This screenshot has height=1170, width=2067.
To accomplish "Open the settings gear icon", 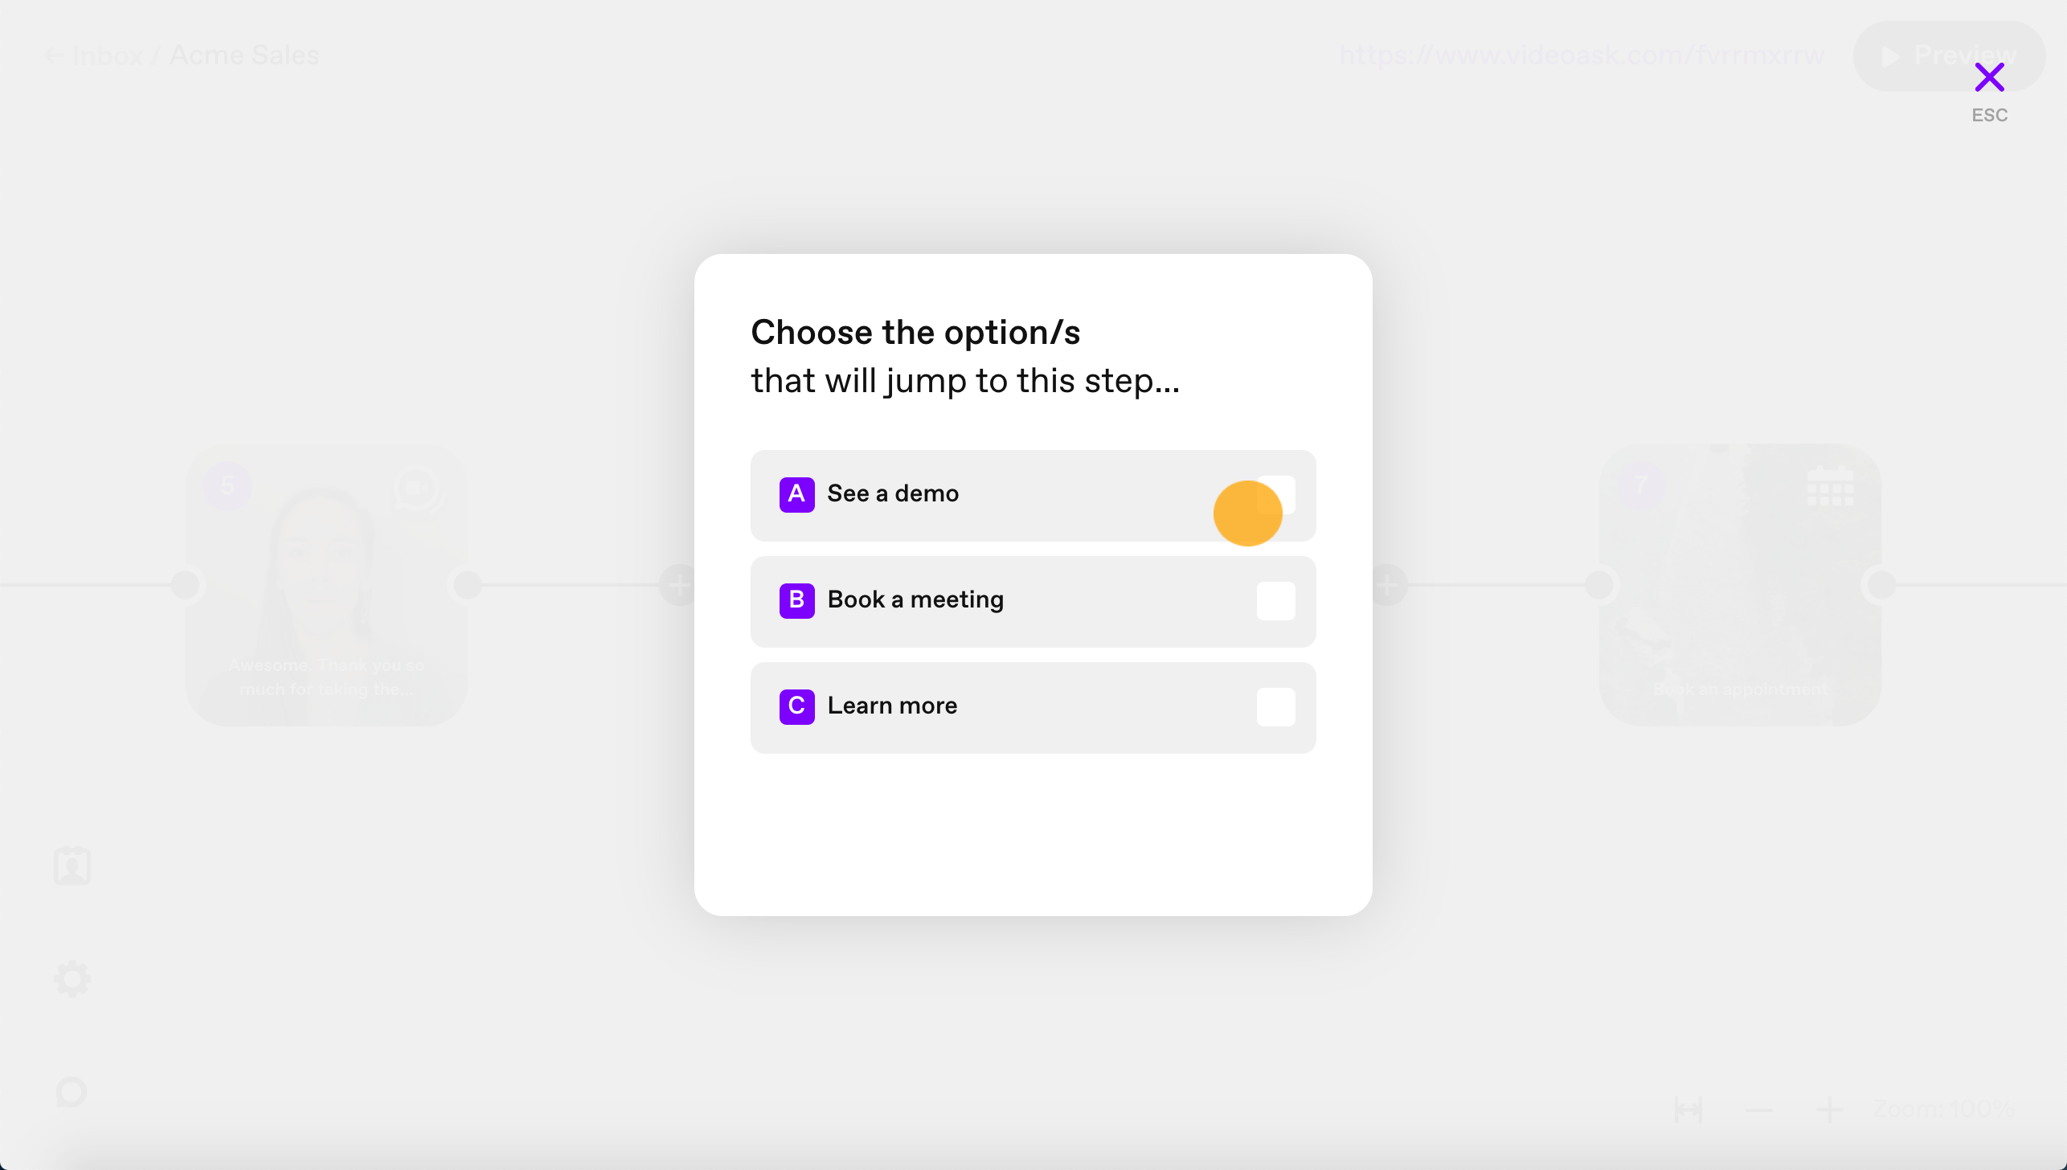I will (x=72, y=979).
